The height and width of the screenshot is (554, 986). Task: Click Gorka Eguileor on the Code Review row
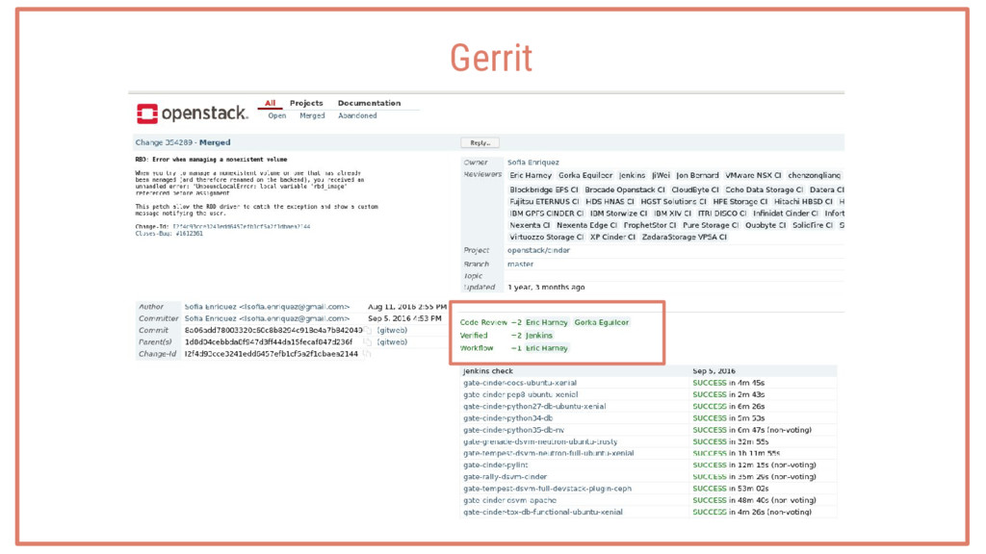(x=601, y=322)
